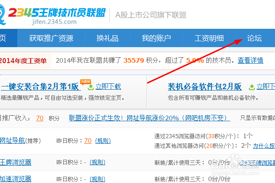Image resolution: width=275 pixels, height=183 pixels.
Task: Click the 2345王牌技术员联盟 logo
Action: tap(57, 13)
